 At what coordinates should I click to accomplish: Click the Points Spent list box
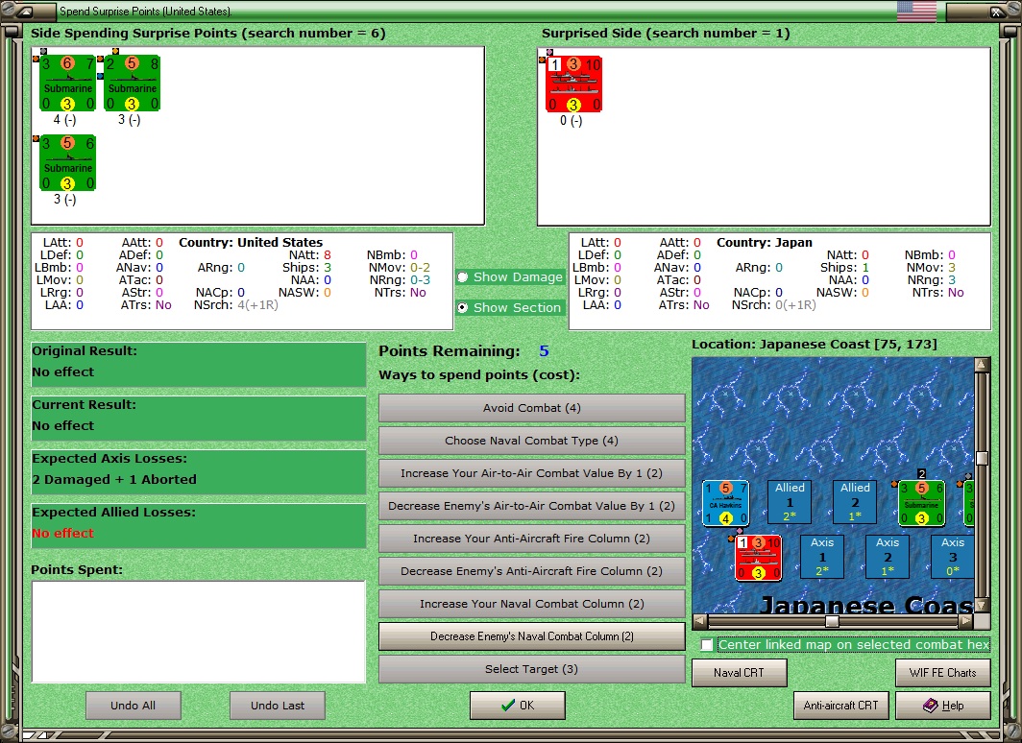point(198,632)
